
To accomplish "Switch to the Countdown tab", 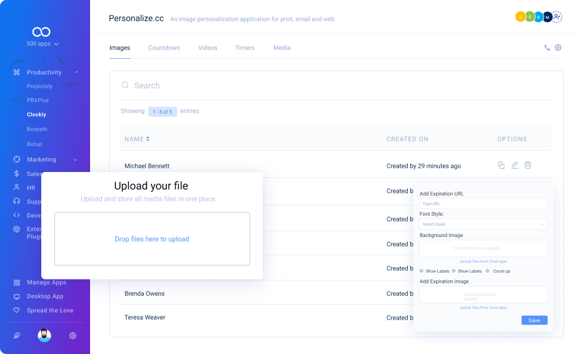I will (164, 48).
